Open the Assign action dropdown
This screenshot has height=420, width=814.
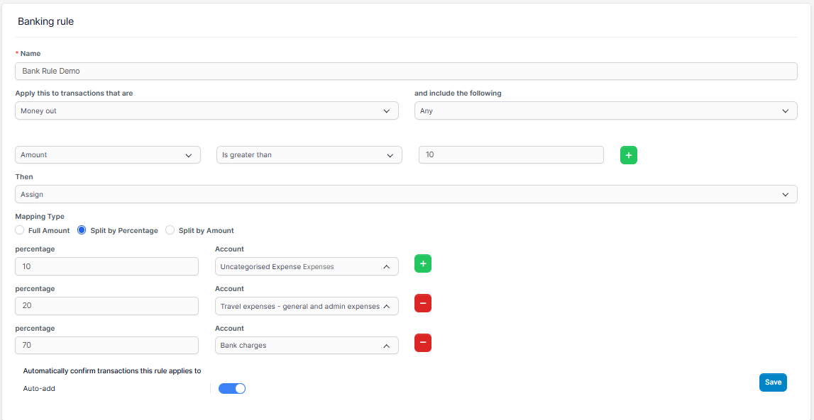405,194
